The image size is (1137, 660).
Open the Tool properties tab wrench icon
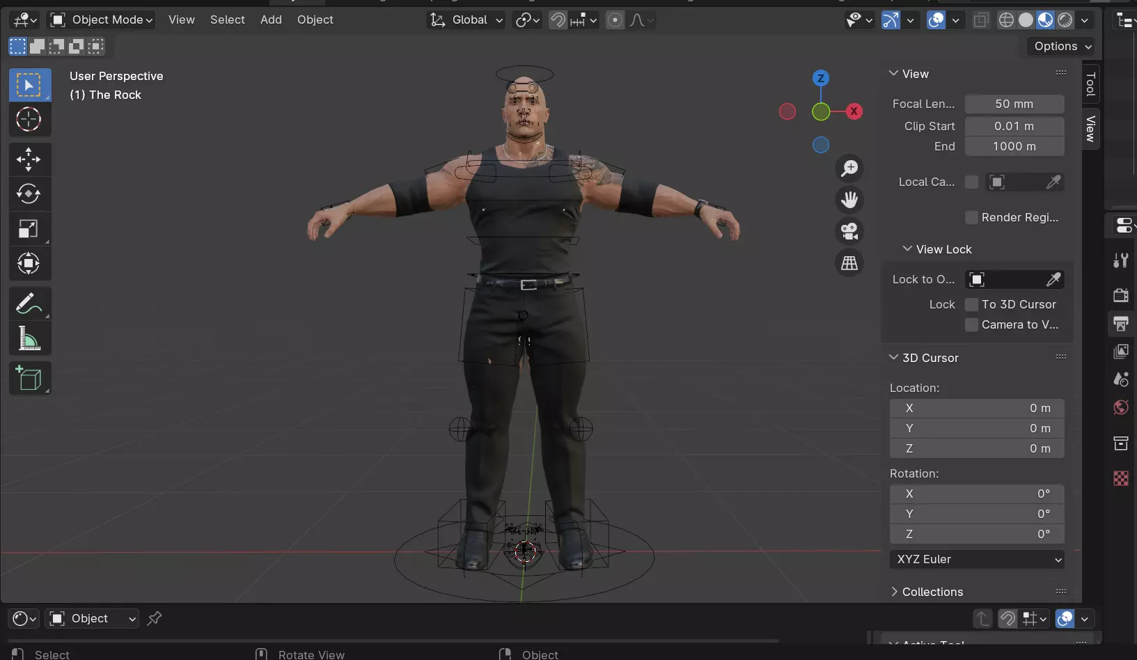(x=1121, y=260)
